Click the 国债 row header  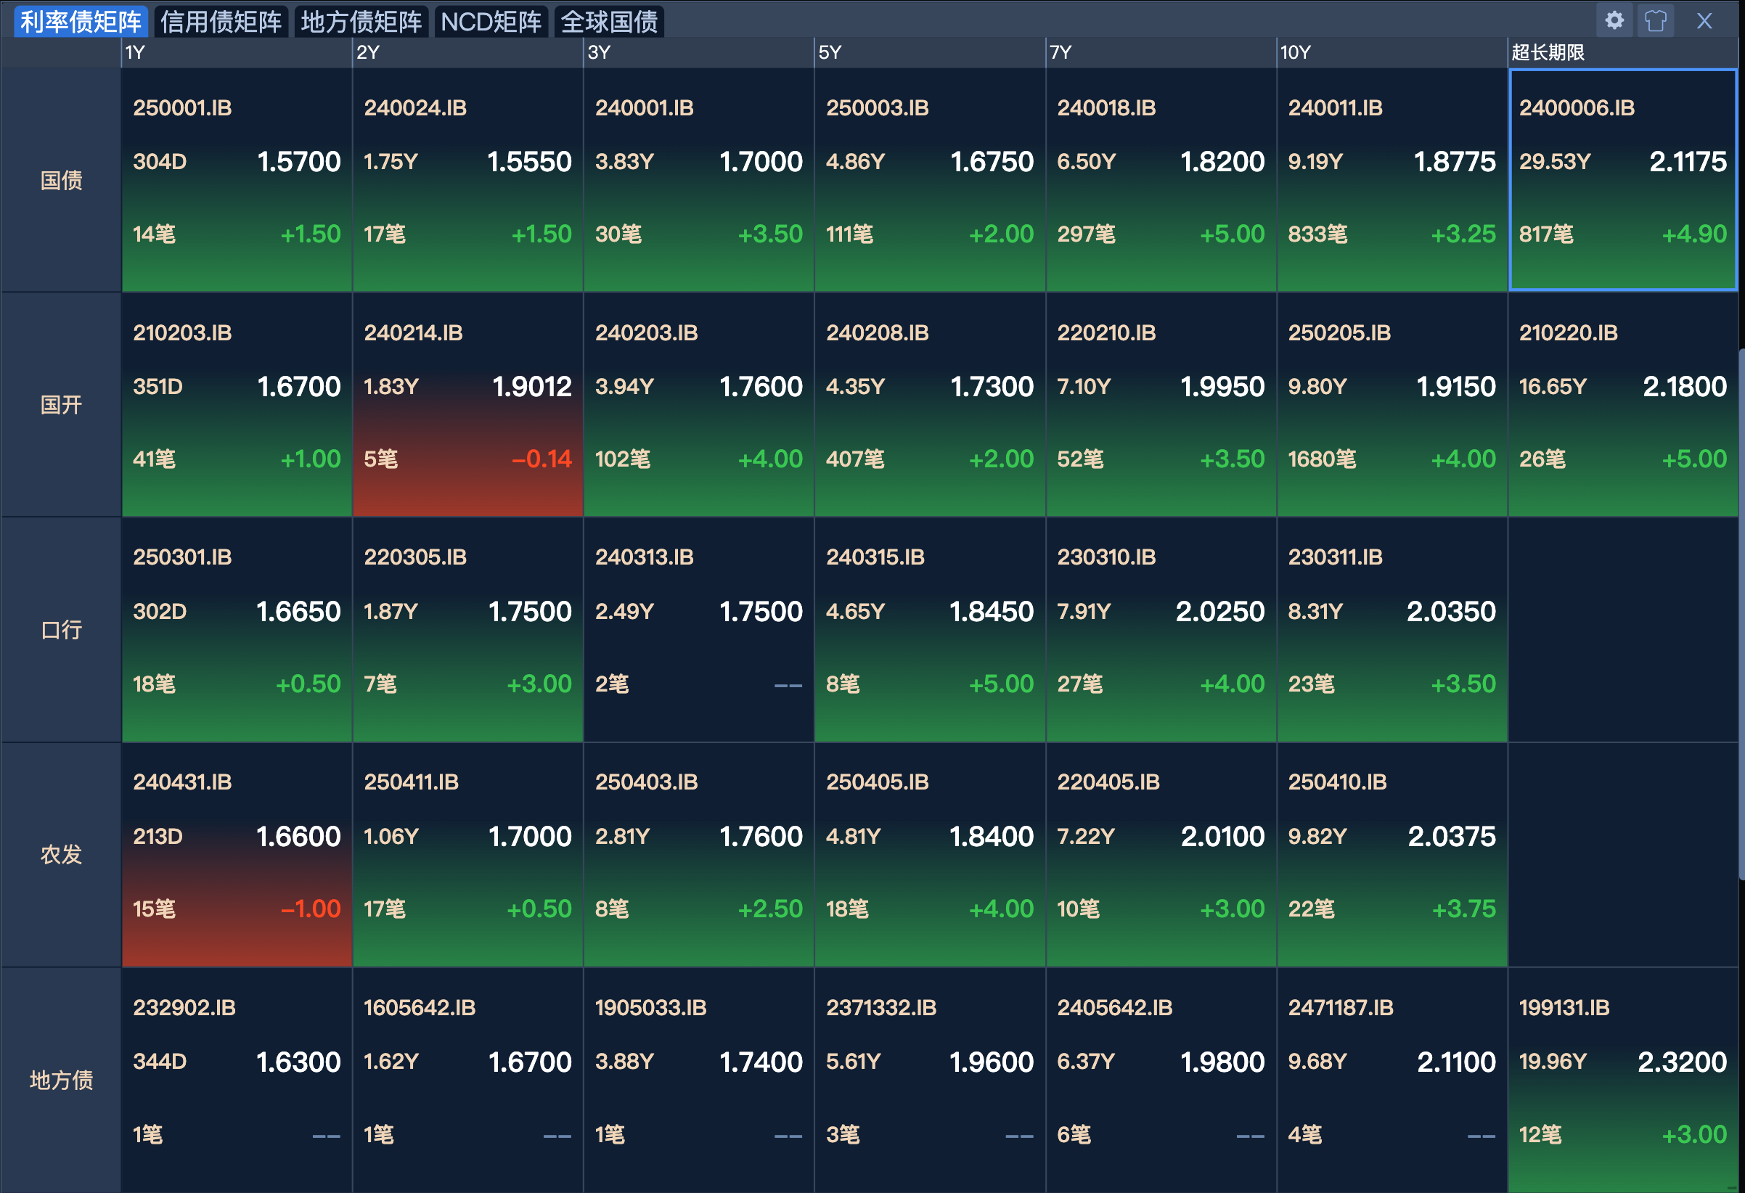coord(61,180)
